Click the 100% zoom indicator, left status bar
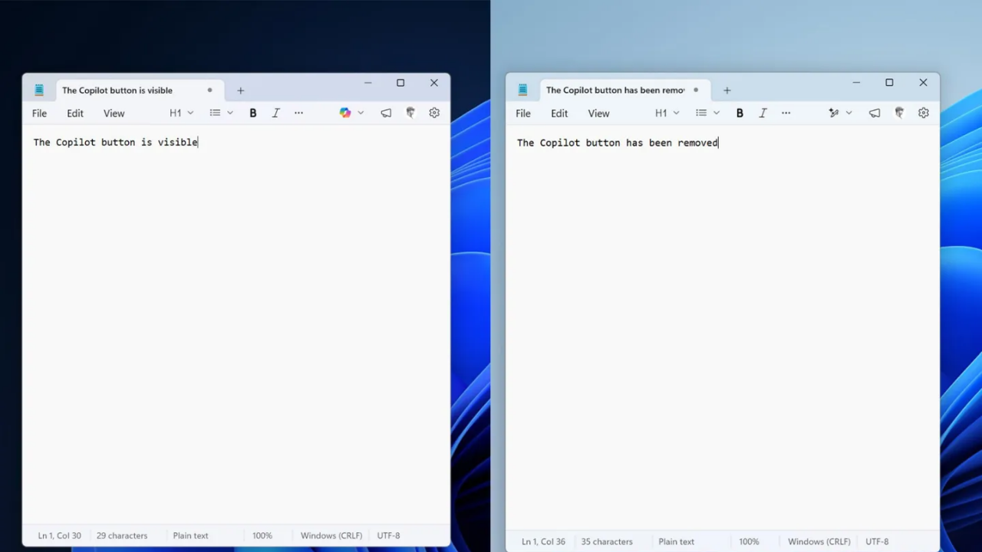 tap(262, 535)
